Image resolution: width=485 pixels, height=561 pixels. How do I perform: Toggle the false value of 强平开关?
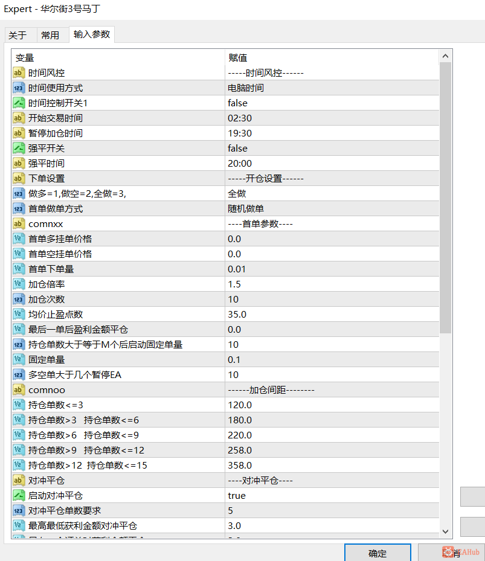tap(332, 148)
